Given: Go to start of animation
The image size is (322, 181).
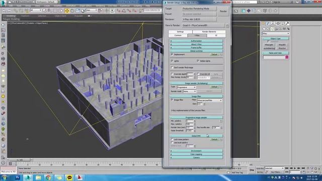Looking at the screenshot, I should pos(287,168).
